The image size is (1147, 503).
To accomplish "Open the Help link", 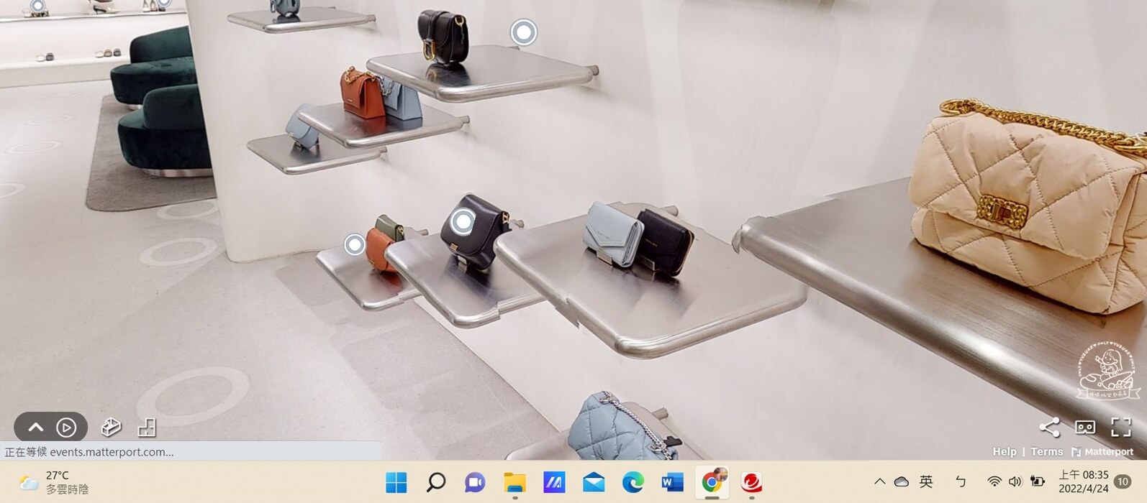I will tap(1004, 451).
